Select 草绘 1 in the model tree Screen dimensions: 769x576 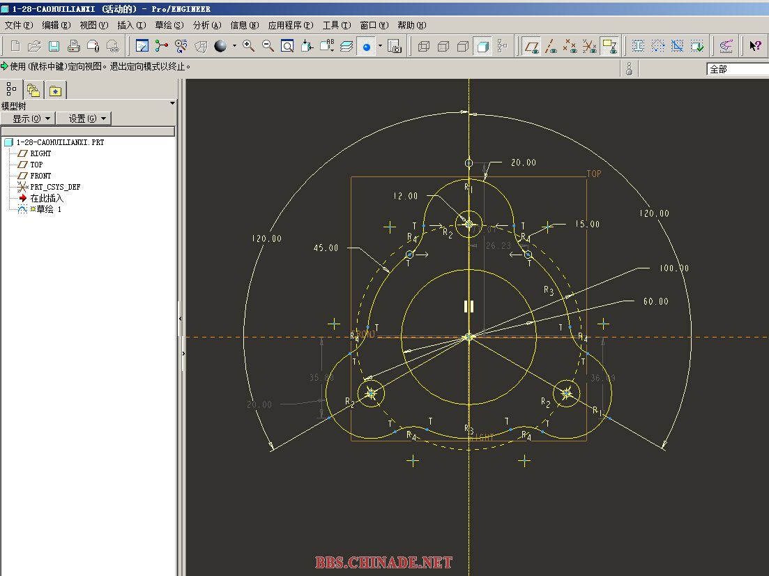pos(48,209)
